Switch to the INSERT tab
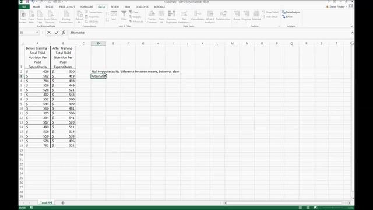373x210 pixels. click(50, 7)
